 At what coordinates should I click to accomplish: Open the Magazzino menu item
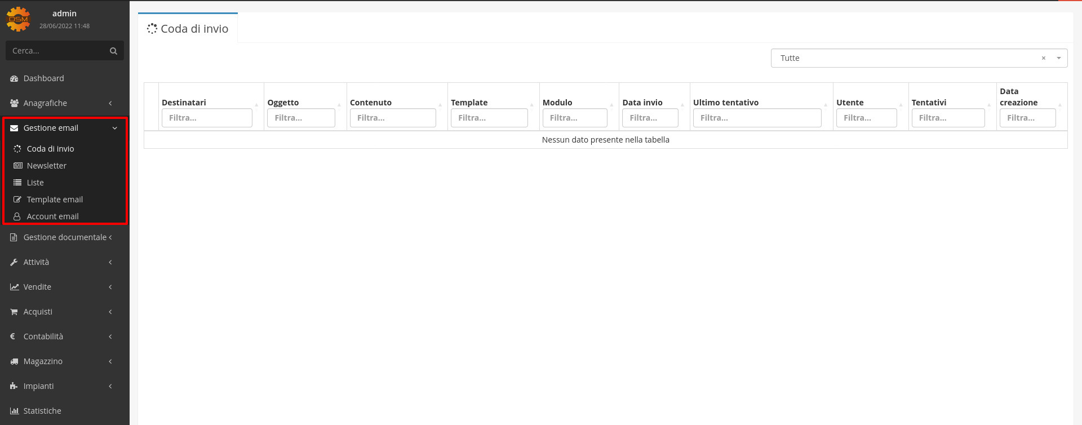click(x=43, y=361)
